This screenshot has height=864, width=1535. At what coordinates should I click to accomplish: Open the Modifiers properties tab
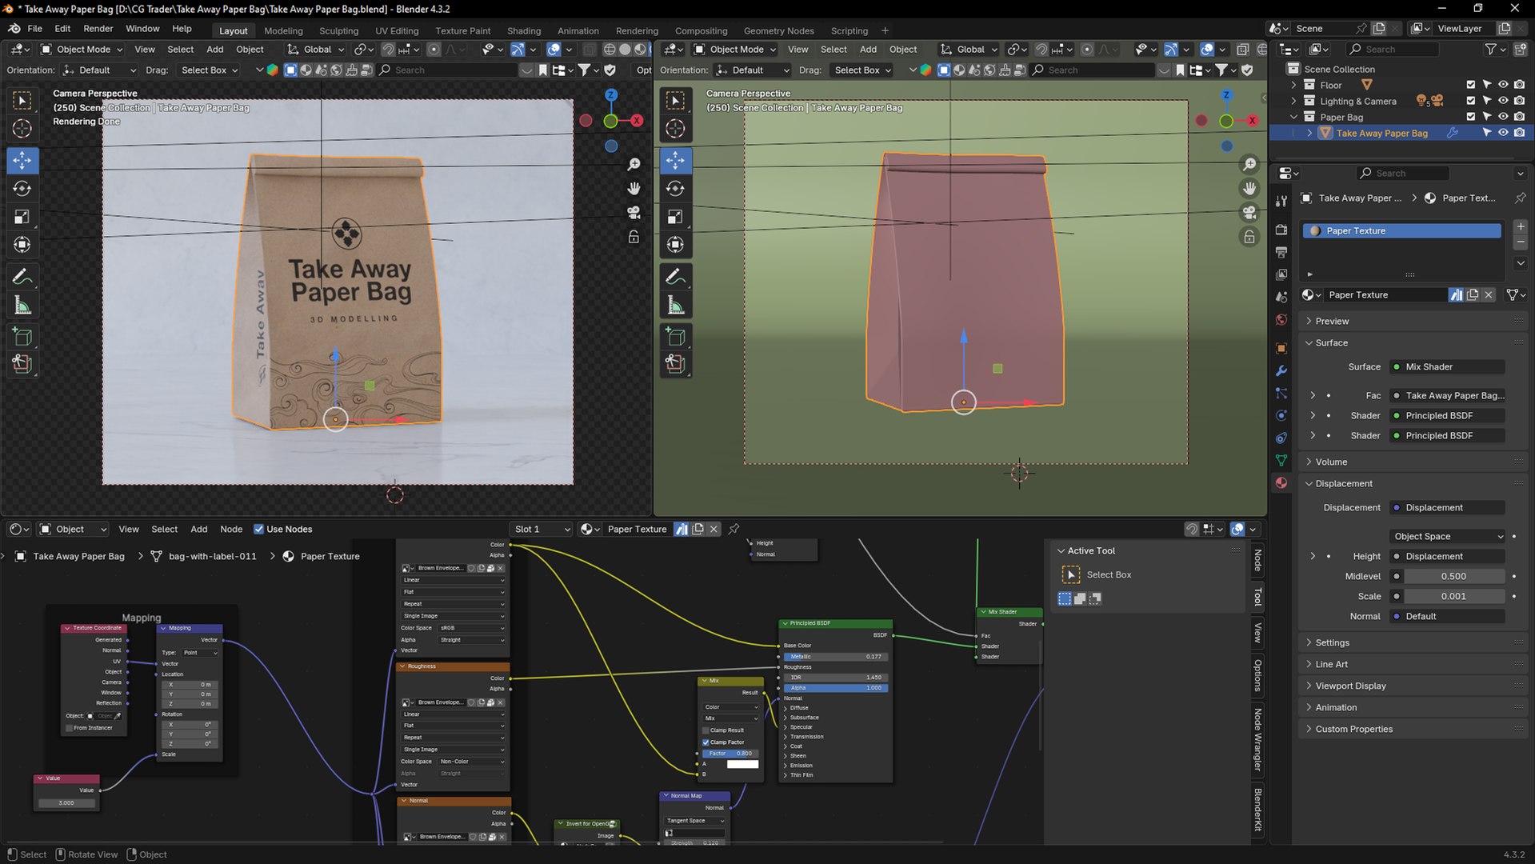(x=1281, y=371)
